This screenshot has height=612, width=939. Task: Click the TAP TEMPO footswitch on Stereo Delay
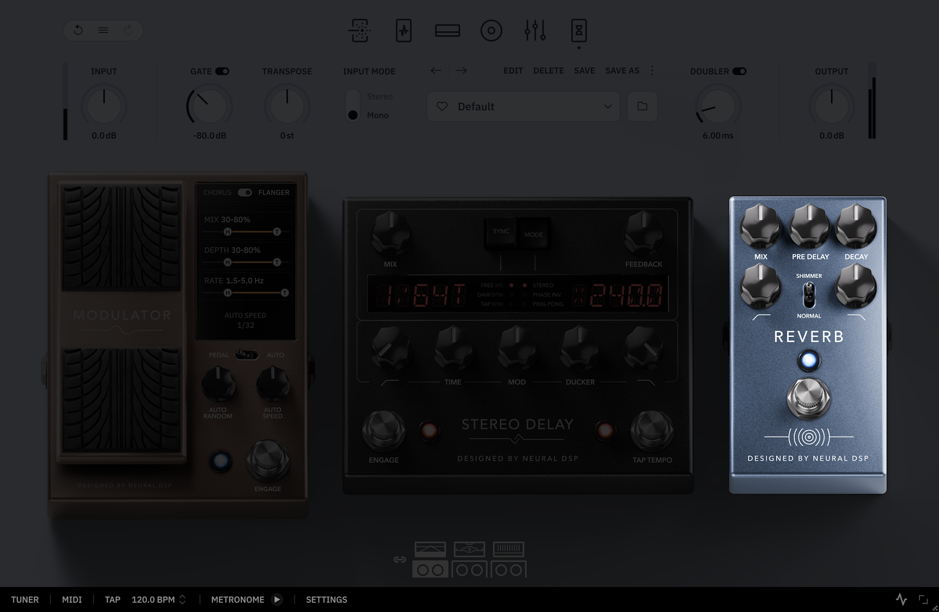pyautogui.click(x=652, y=431)
